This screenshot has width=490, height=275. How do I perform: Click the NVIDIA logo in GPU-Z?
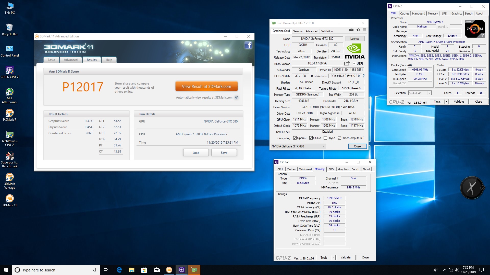tap(355, 51)
